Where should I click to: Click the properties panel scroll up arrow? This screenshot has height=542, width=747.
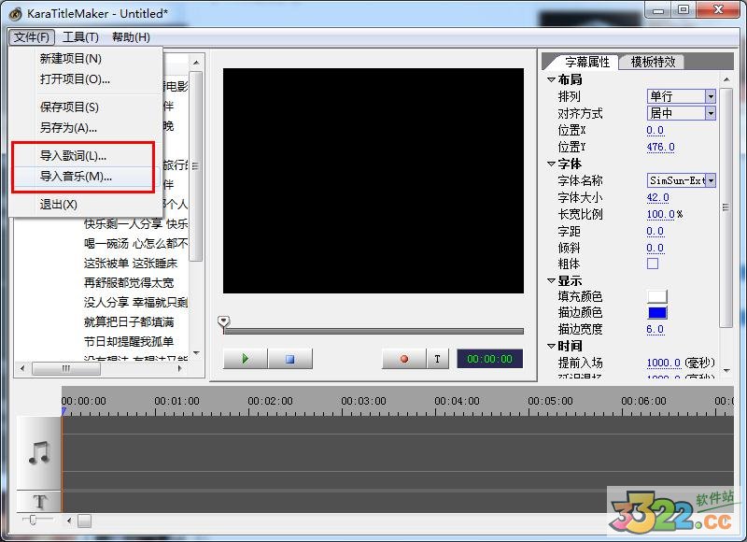coord(726,79)
